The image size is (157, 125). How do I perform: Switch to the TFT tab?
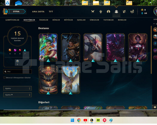51,12
